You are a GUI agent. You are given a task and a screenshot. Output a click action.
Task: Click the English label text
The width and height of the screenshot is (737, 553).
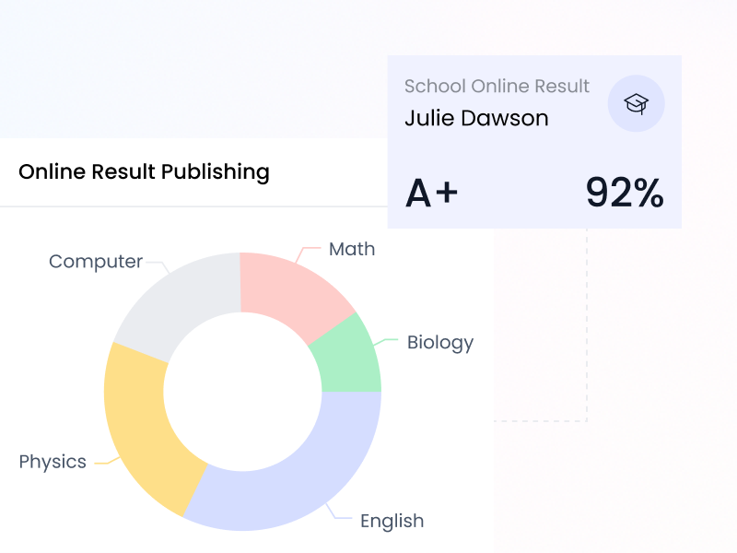pos(392,521)
